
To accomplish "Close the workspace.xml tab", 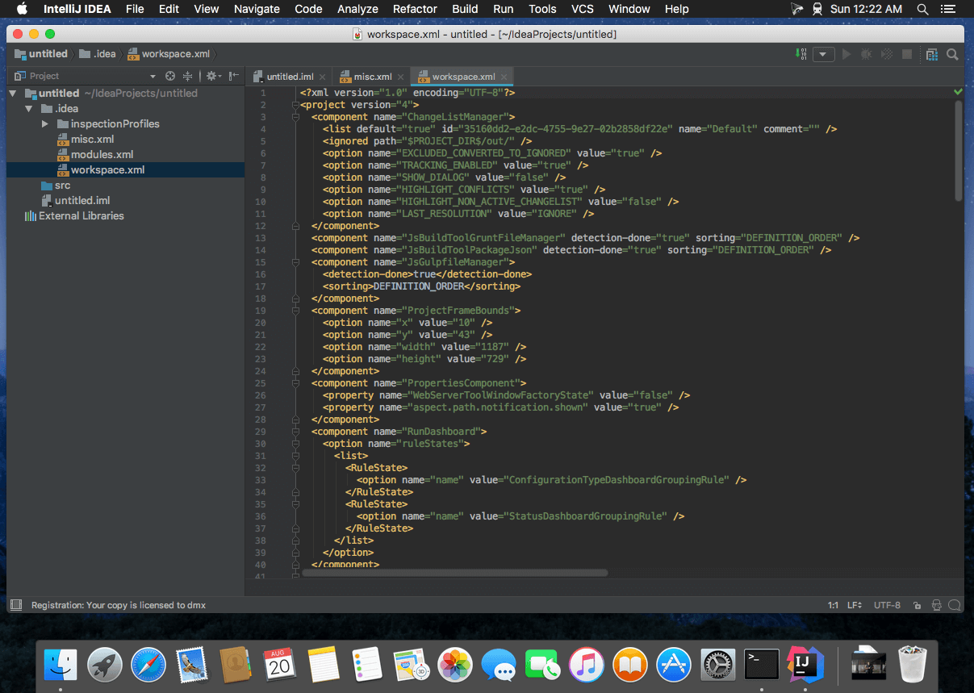I will (504, 77).
